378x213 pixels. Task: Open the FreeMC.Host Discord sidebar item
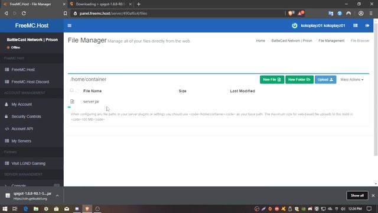tap(32, 82)
